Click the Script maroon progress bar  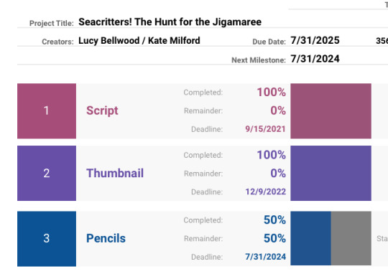(331, 111)
